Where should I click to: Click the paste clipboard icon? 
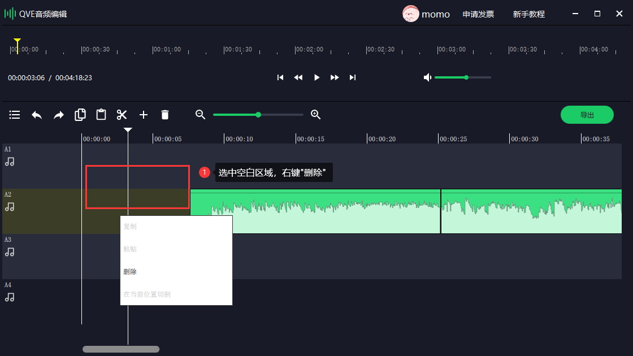click(101, 115)
